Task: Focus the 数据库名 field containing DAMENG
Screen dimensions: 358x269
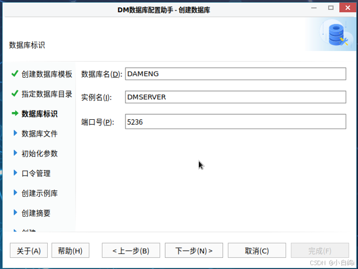Action: pyautogui.click(x=236, y=74)
